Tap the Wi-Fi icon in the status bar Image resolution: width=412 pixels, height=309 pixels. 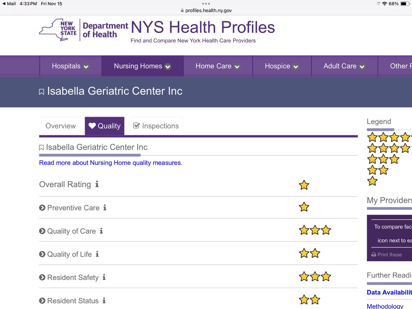tap(385, 4)
